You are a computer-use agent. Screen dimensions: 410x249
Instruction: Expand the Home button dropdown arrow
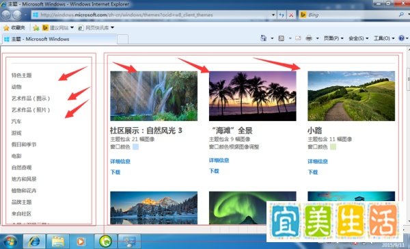coord(272,38)
